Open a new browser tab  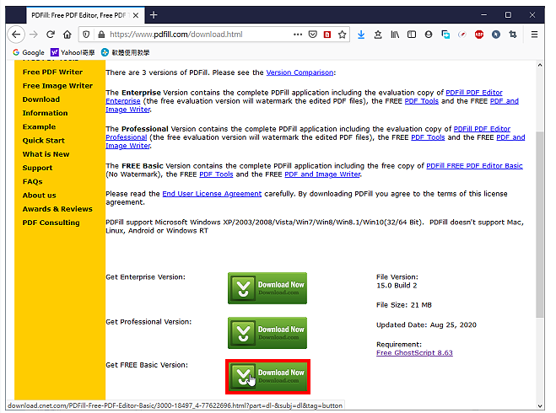pos(154,15)
